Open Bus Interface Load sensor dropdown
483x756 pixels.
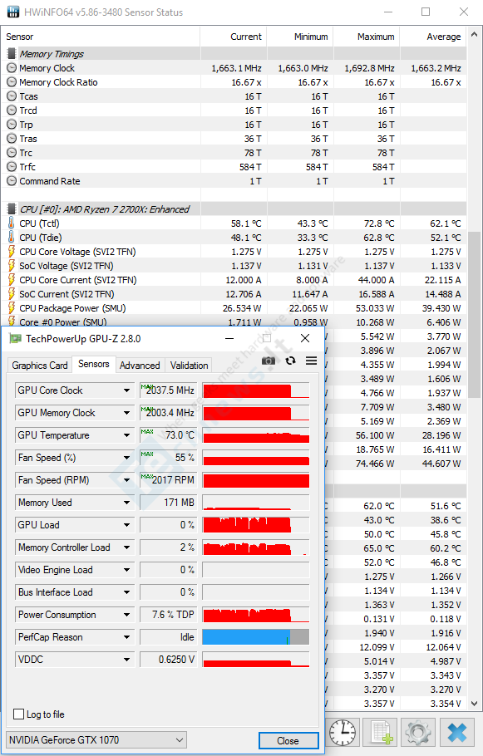[x=126, y=592]
